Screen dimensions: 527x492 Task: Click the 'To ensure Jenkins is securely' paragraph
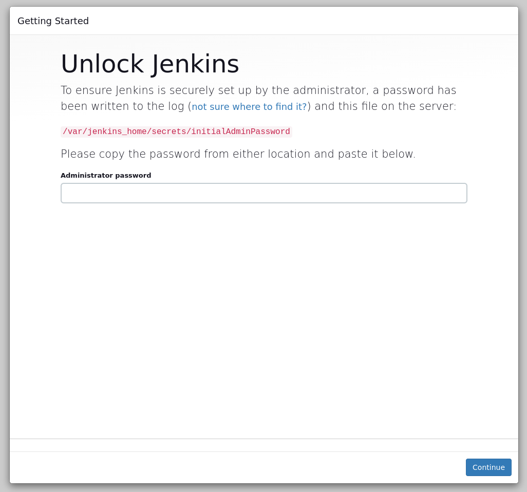coord(258,90)
